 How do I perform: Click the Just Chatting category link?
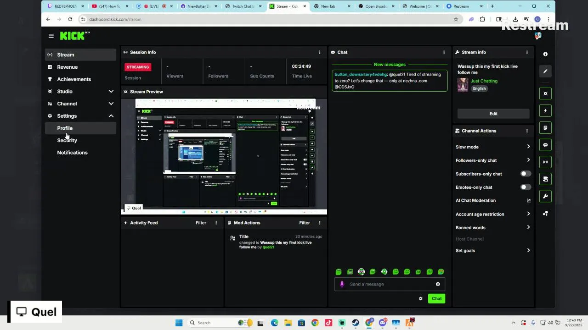pos(484,81)
